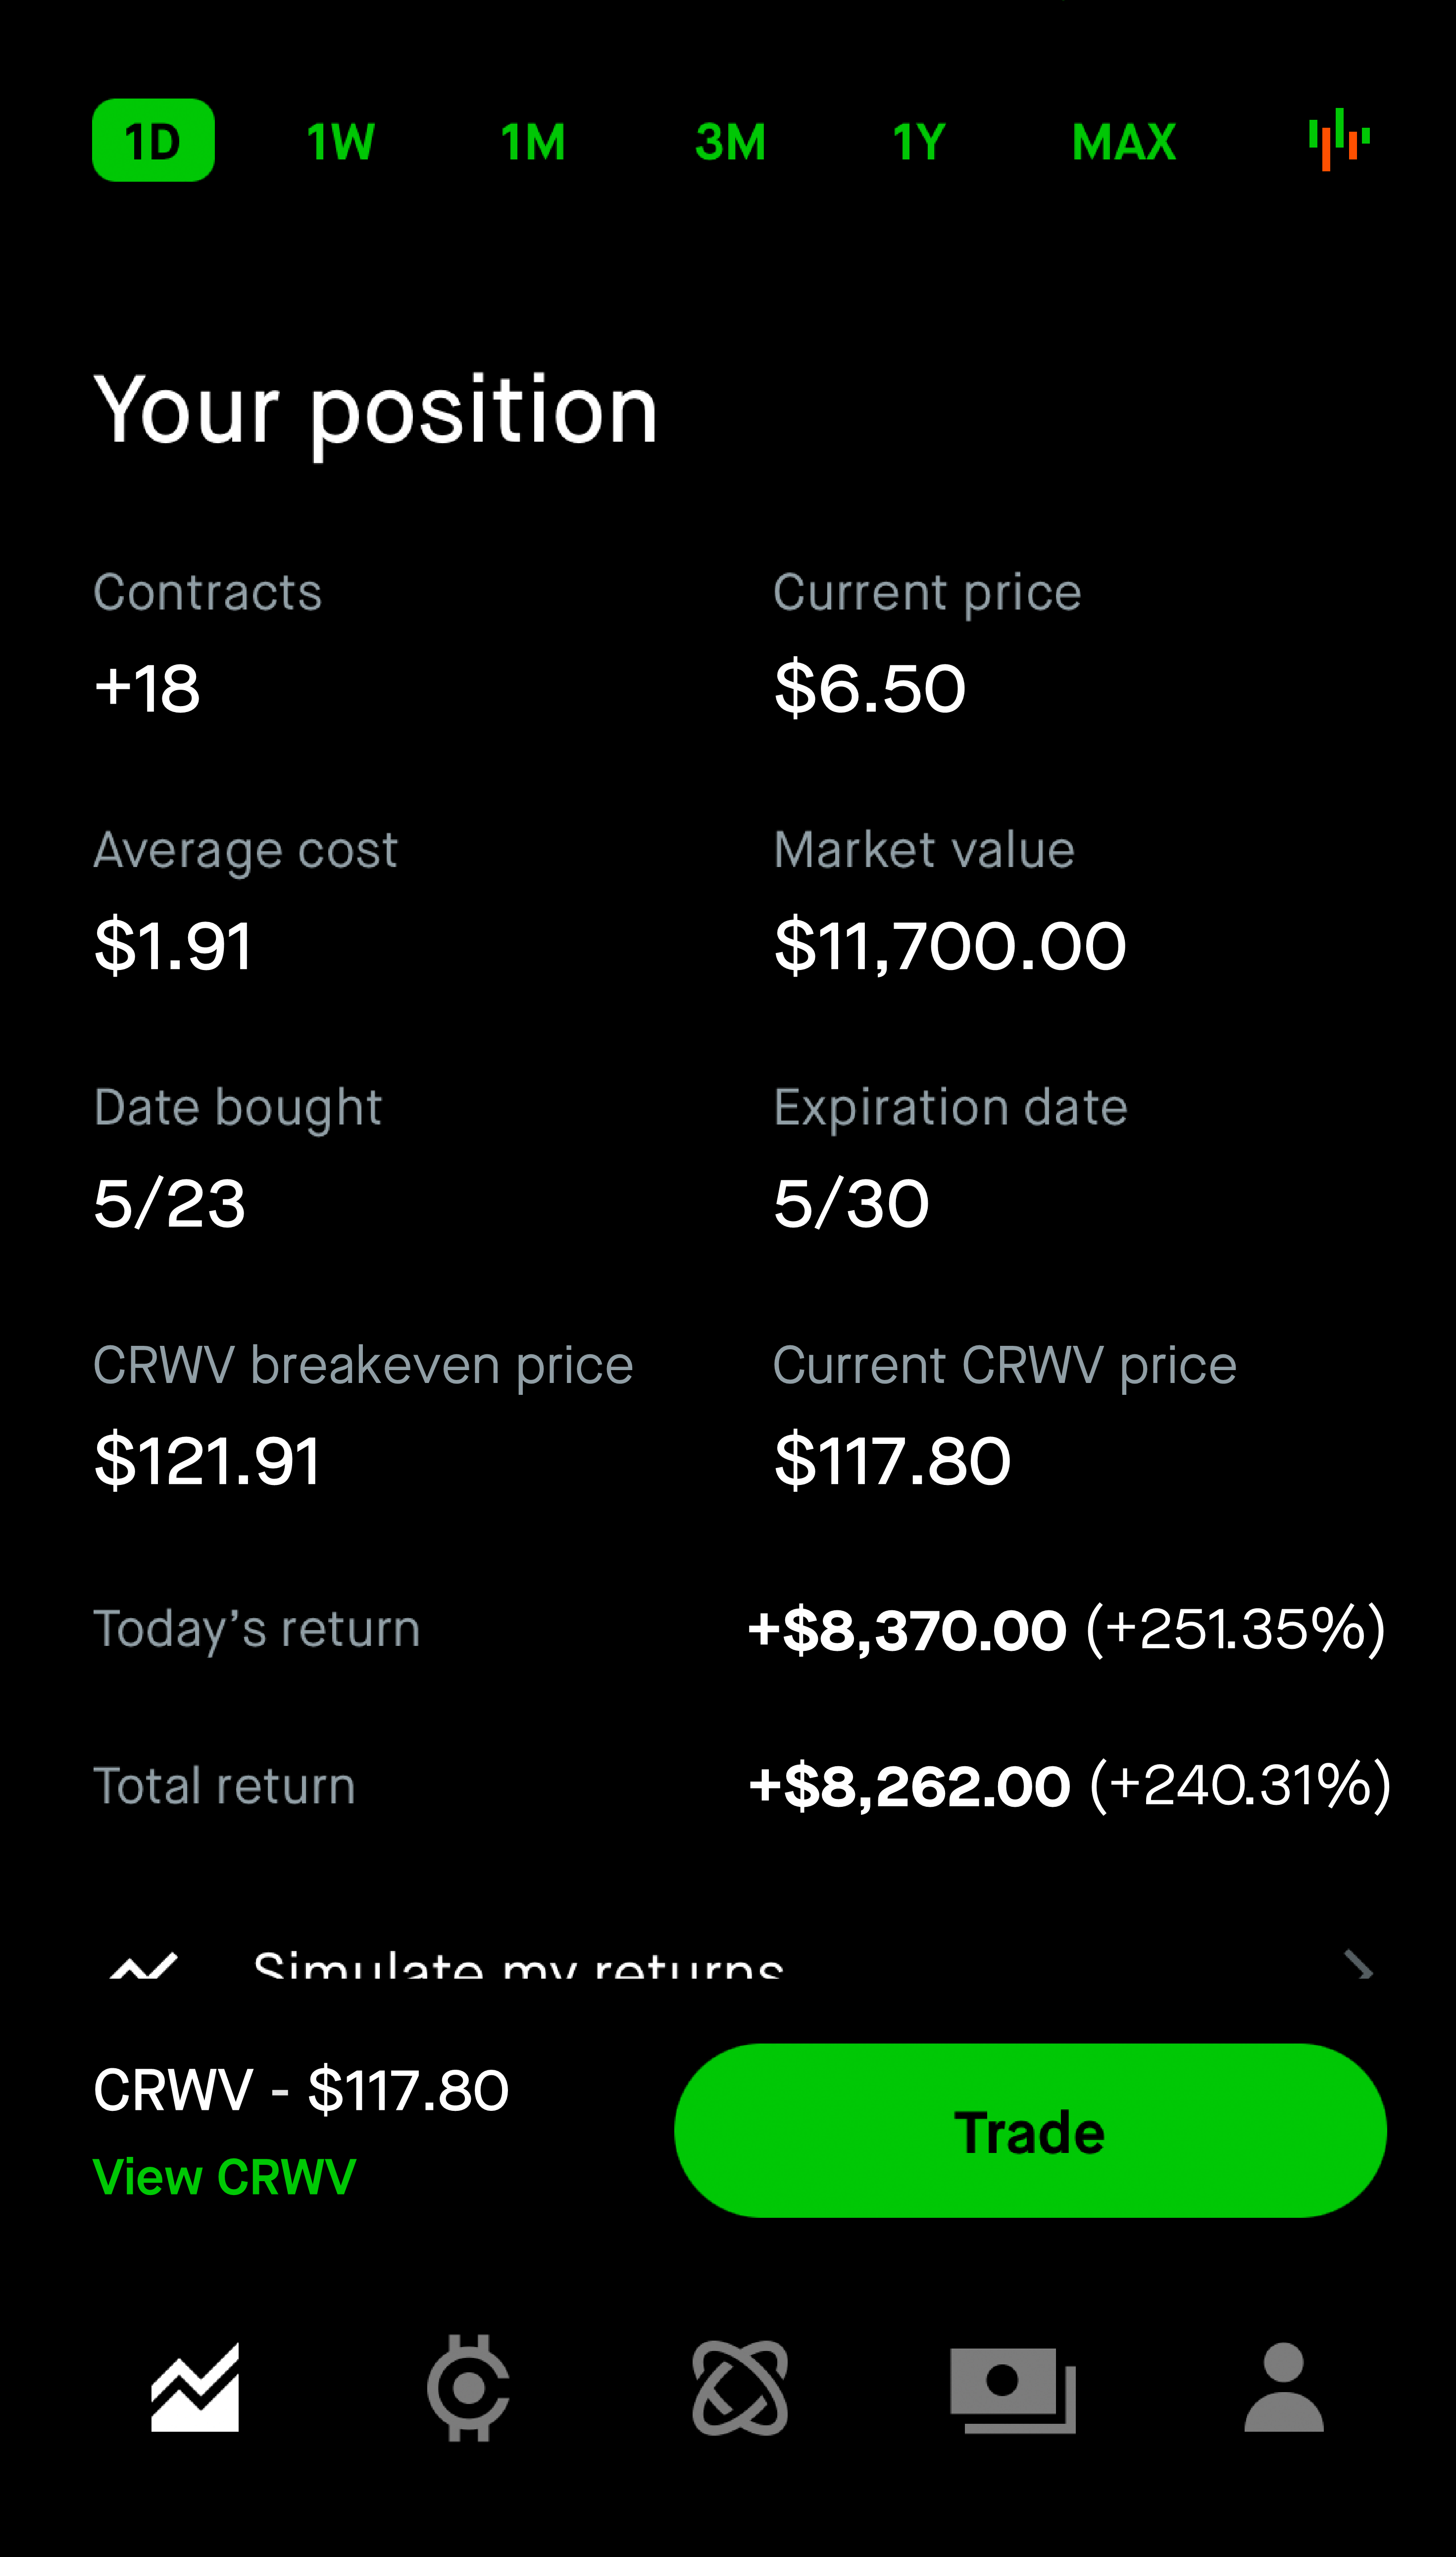Tap the Total return amount
Screen dimensions: 1456x2557
coord(909,1786)
